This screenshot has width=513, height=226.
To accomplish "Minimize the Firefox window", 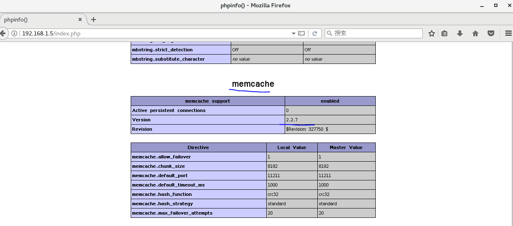I will [x=482, y=5].
